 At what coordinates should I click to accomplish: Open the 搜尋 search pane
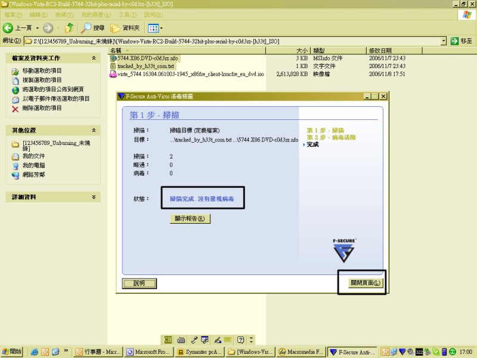93,28
